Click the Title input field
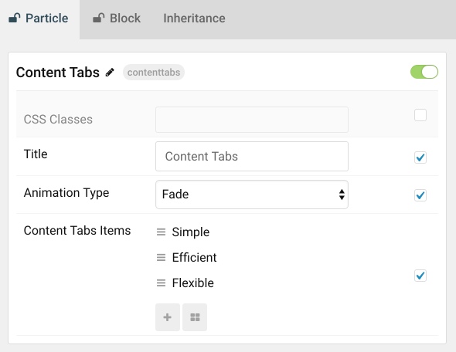456x352 pixels. pos(252,156)
